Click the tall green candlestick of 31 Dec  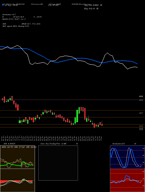[x=77, y=116]
